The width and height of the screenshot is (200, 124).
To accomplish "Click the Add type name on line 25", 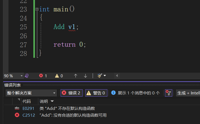I will click(59, 27).
